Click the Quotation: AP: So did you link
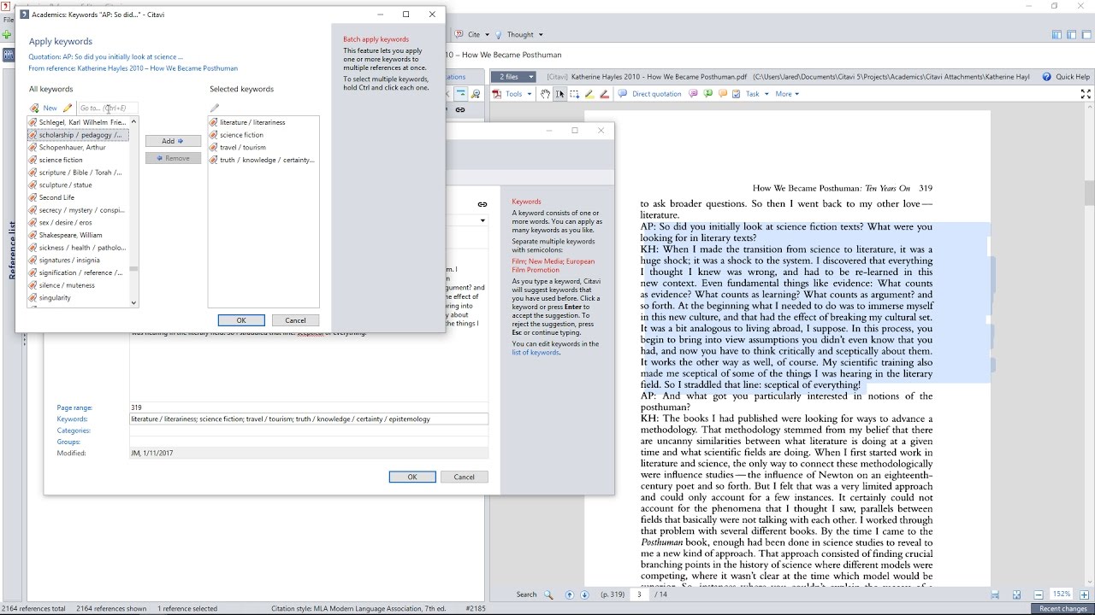This screenshot has width=1095, height=615. coord(106,57)
